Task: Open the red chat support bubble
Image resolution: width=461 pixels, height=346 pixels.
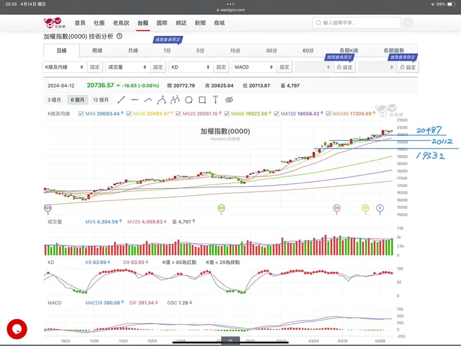Action: pyautogui.click(x=17, y=329)
